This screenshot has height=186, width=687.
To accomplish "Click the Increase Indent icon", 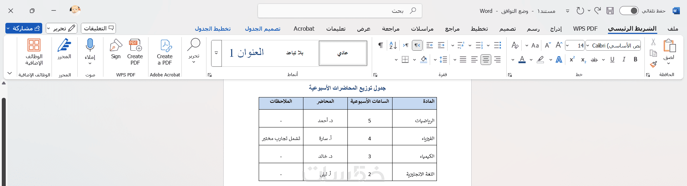I will pos(430,45).
